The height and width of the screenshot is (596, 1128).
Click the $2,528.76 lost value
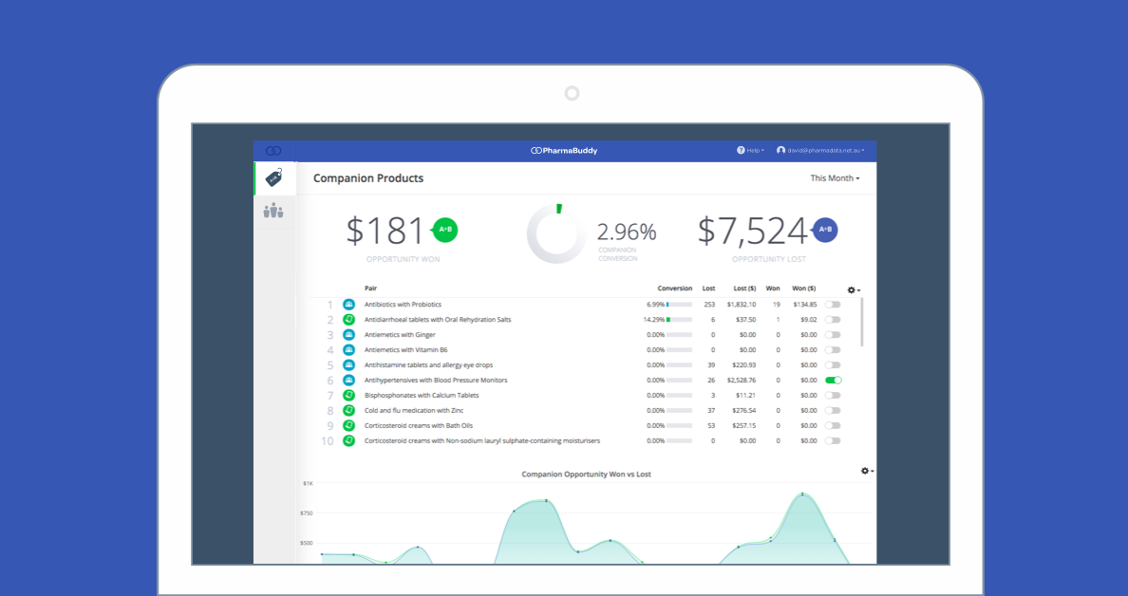741,381
